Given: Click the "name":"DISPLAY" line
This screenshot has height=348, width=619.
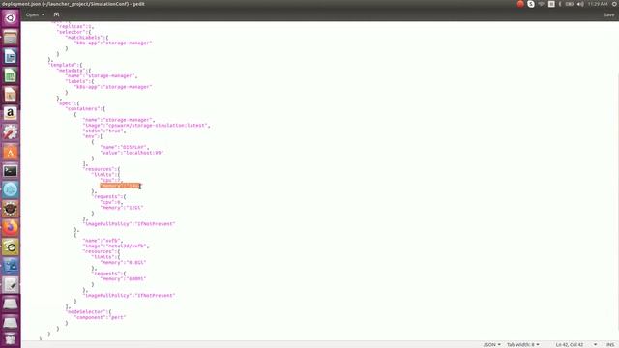Looking at the screenshot, I should click(125, 147).
